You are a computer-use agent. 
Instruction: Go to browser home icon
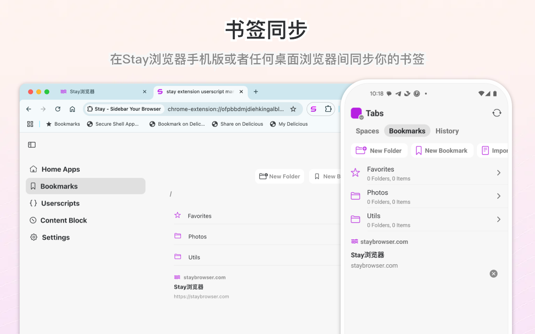coord(72,109)
